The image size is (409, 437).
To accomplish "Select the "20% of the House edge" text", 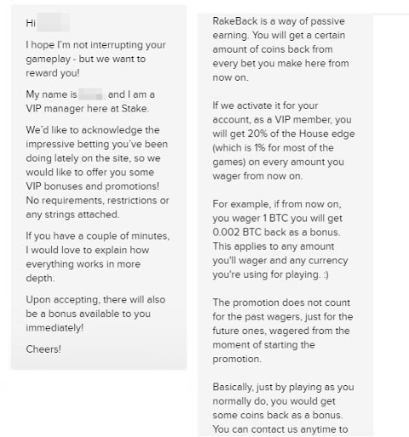I will point(301,134).
